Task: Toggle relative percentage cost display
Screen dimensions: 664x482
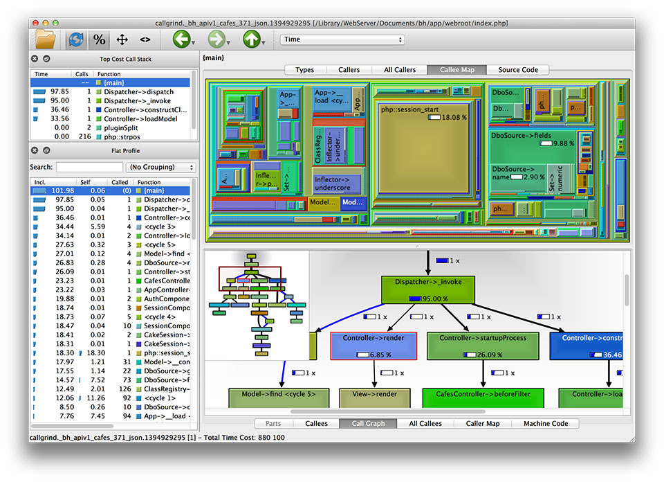Action: tap(99, 40)
